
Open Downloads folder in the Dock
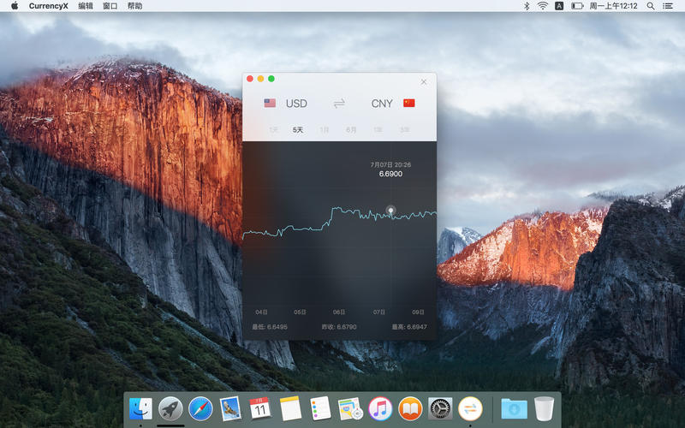pyautogui.click(x=515, y=409)
